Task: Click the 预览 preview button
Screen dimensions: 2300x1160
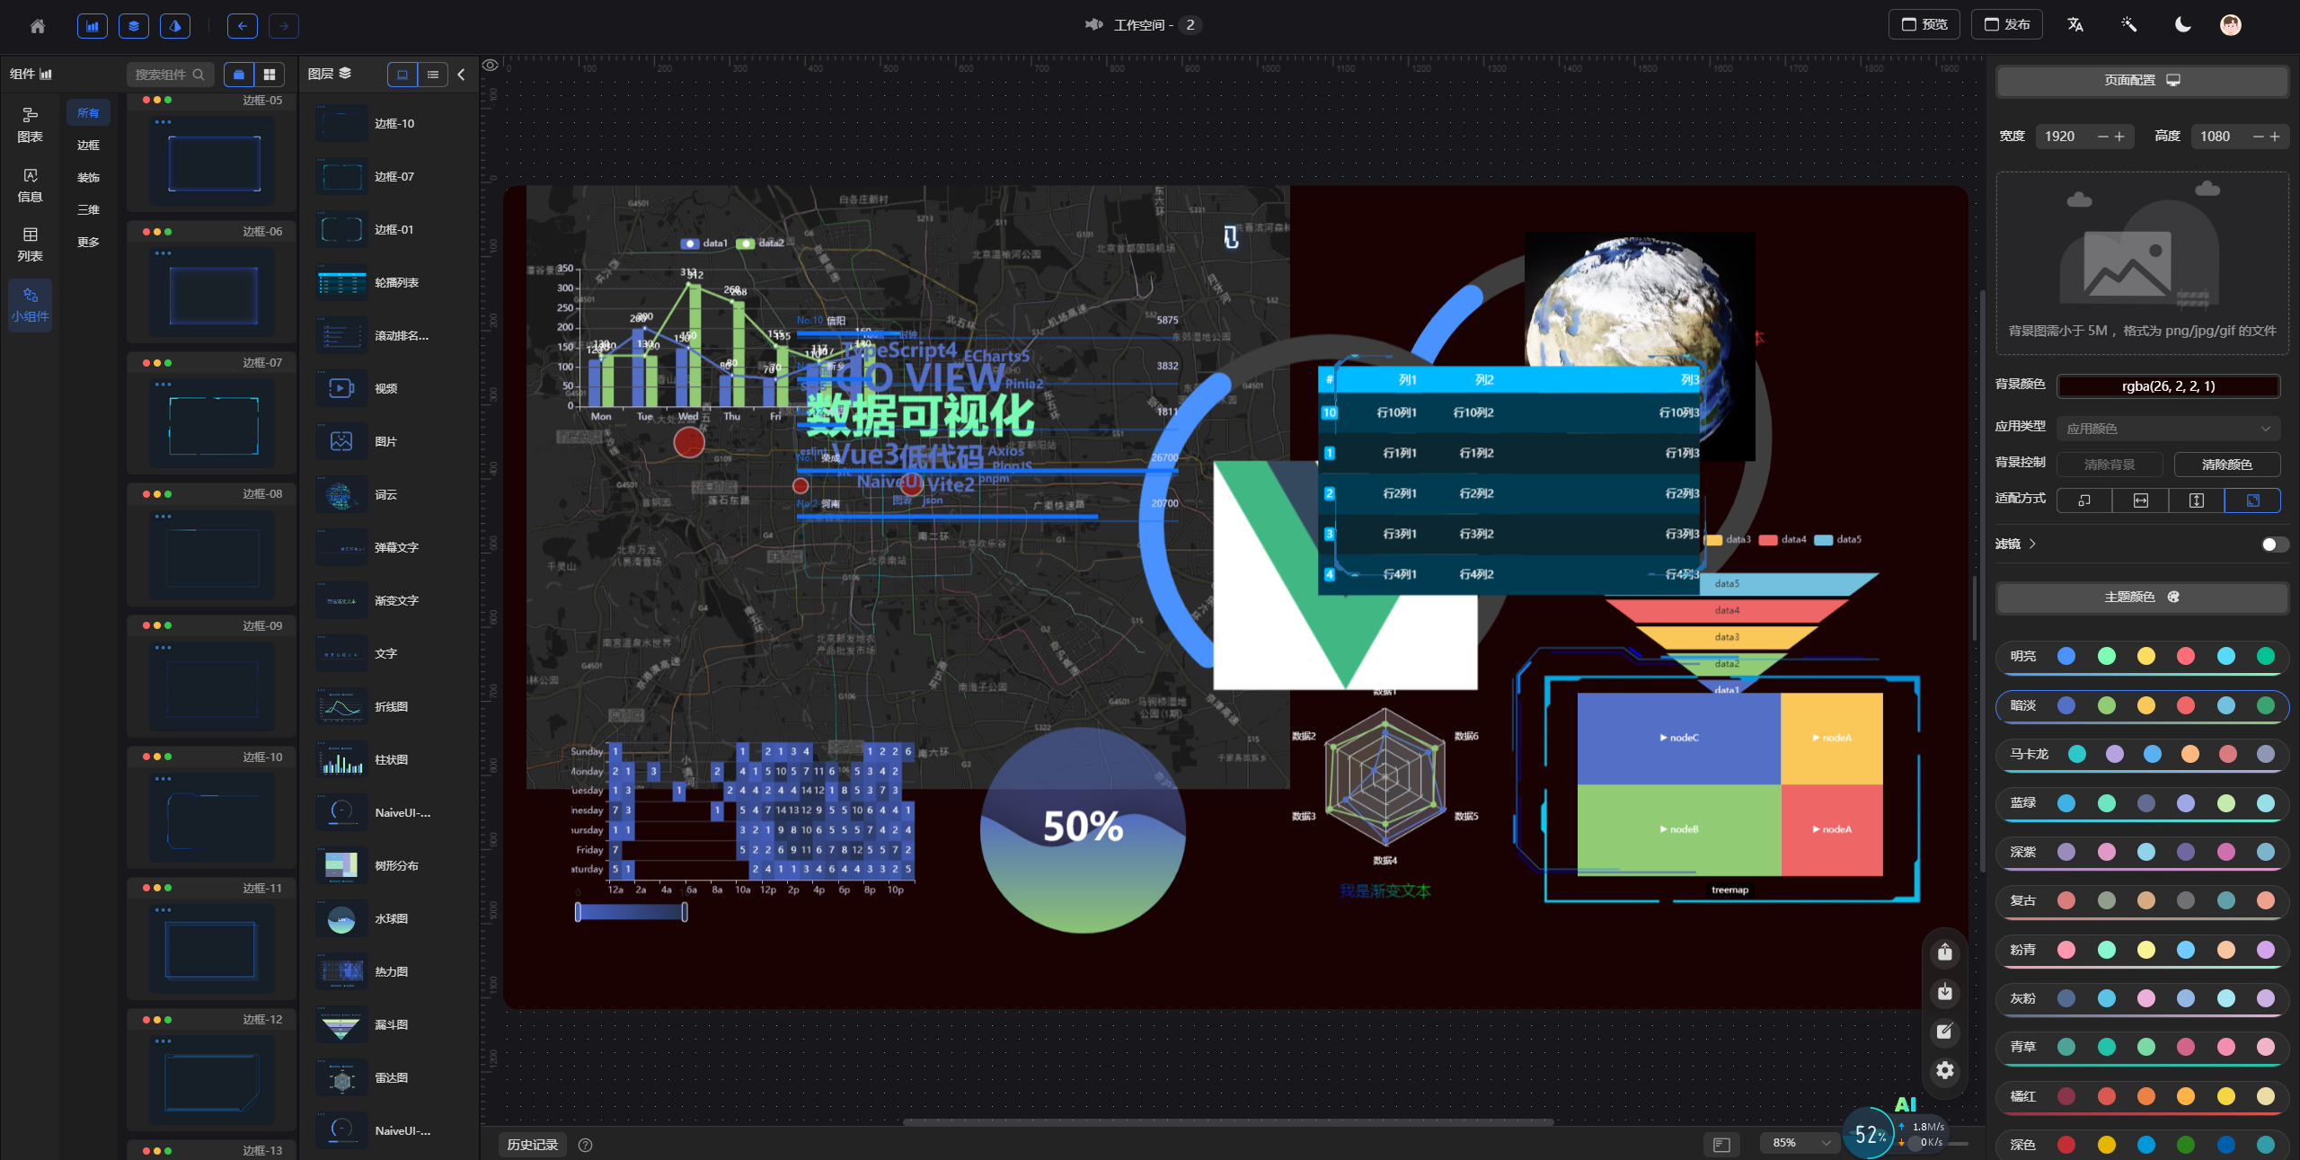Action: (1924, 24)
